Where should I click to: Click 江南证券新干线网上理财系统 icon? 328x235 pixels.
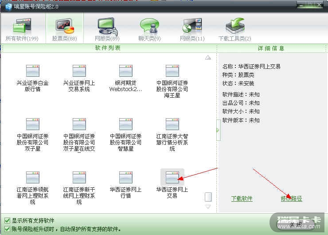pos(79,177)
